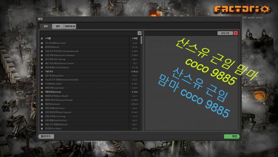The height and width of the screenshot is (157, 278).
Task: Switch to the 업데이트 (Updates) tab
Action: pyautogui.click(x=70, y=26)
